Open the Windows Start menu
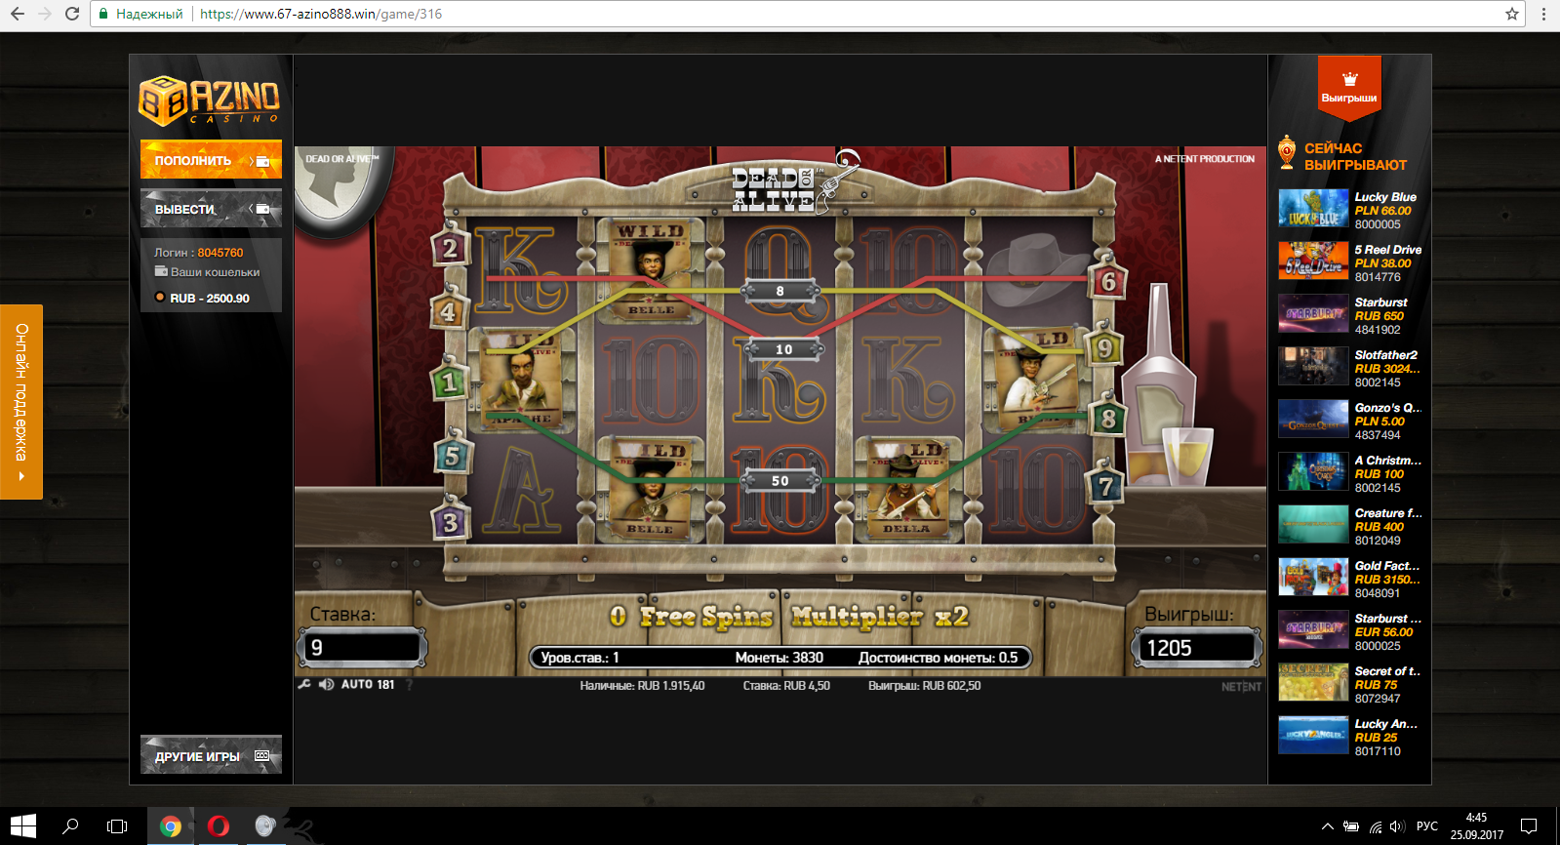This screenshot has width=1560, height=845. click(x=22, y=825)
